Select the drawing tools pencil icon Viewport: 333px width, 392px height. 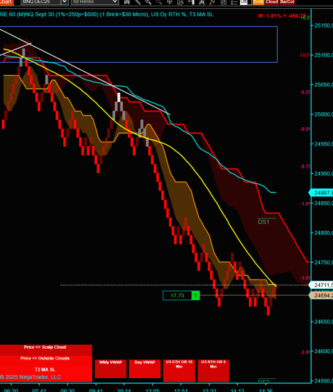138,2
